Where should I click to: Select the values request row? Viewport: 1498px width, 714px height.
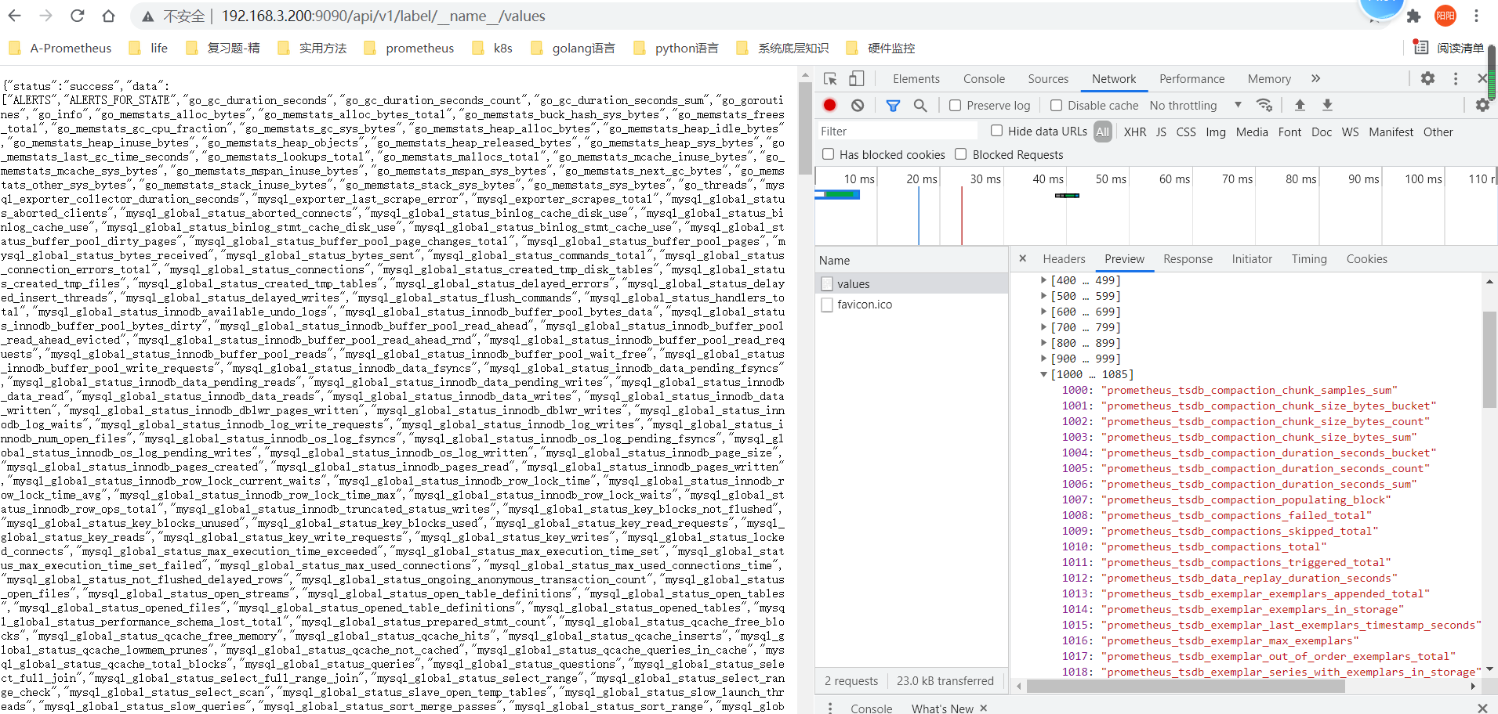(x=912, y=283)
